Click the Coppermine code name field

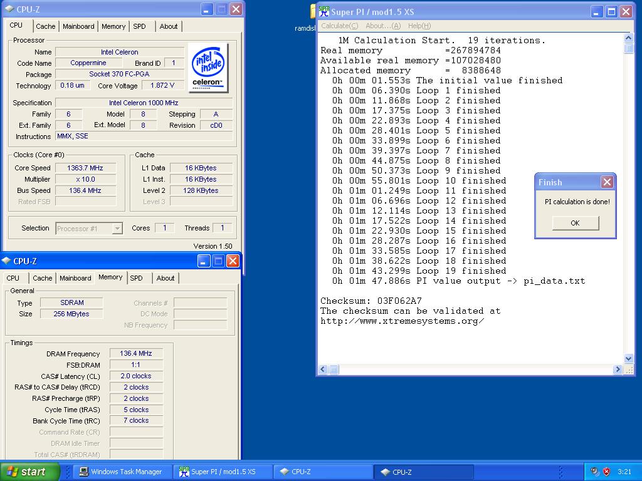[88, 63]
